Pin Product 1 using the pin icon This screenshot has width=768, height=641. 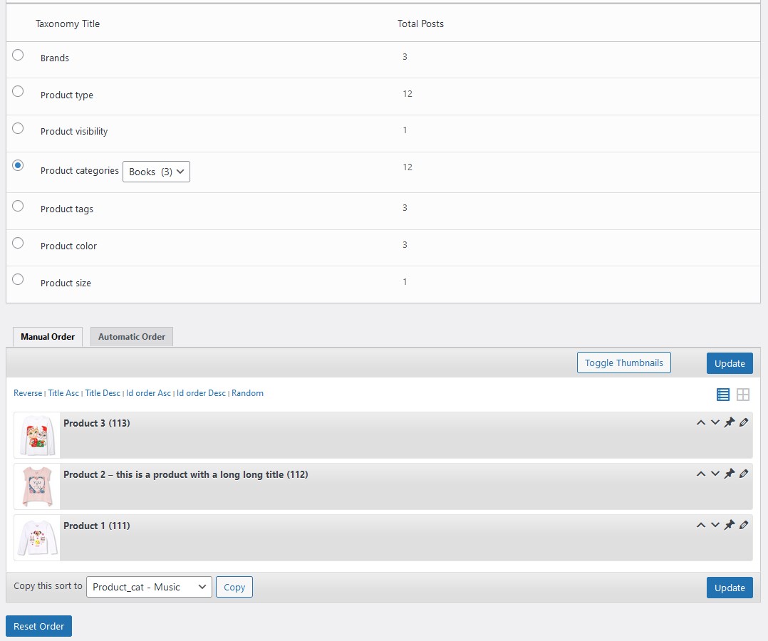coord(729,525)
